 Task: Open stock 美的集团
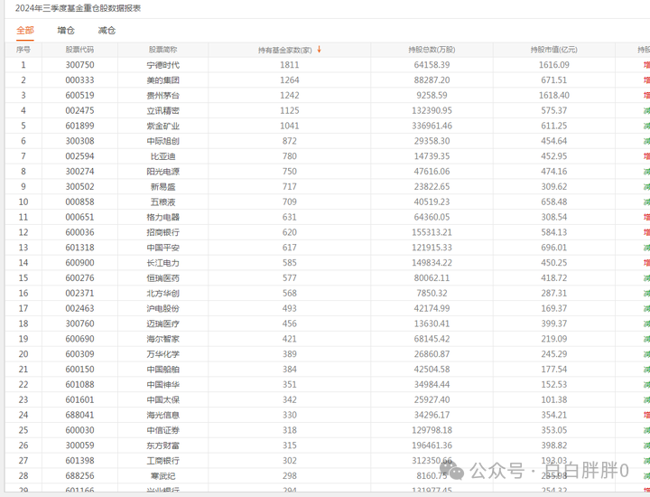162,80
